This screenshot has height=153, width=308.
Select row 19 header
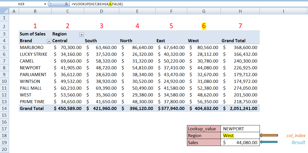coord(4,142)
